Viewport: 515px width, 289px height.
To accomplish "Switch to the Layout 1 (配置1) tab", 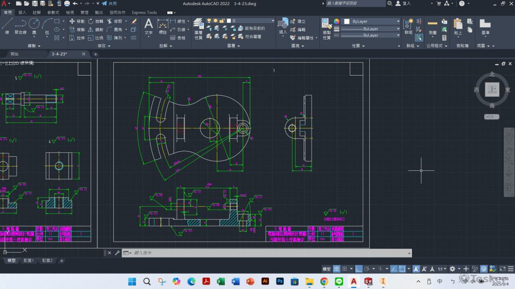I will pos(28,261).
